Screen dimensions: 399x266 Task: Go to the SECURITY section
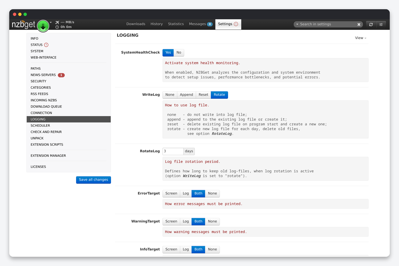point(69,81)
